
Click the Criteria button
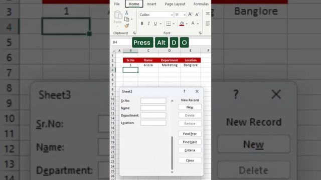point(190,150)
